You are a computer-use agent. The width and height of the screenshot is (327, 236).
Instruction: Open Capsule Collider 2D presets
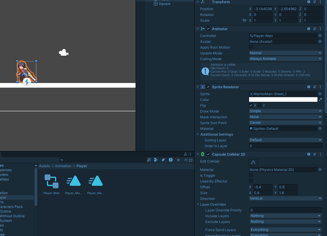(315, 154)
